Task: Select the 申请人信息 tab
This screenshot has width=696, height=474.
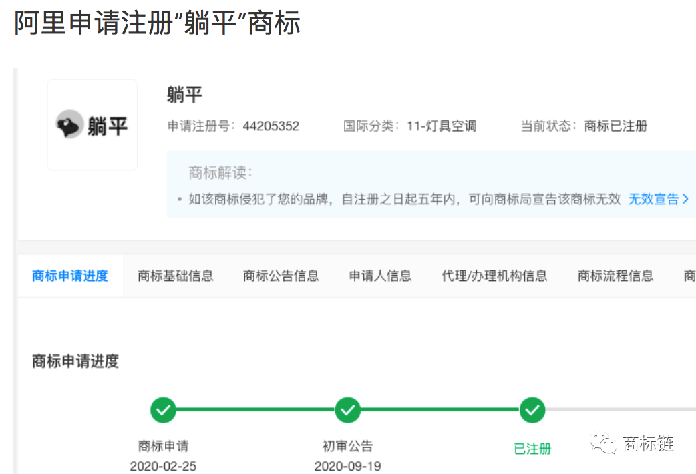Action: 381,276
